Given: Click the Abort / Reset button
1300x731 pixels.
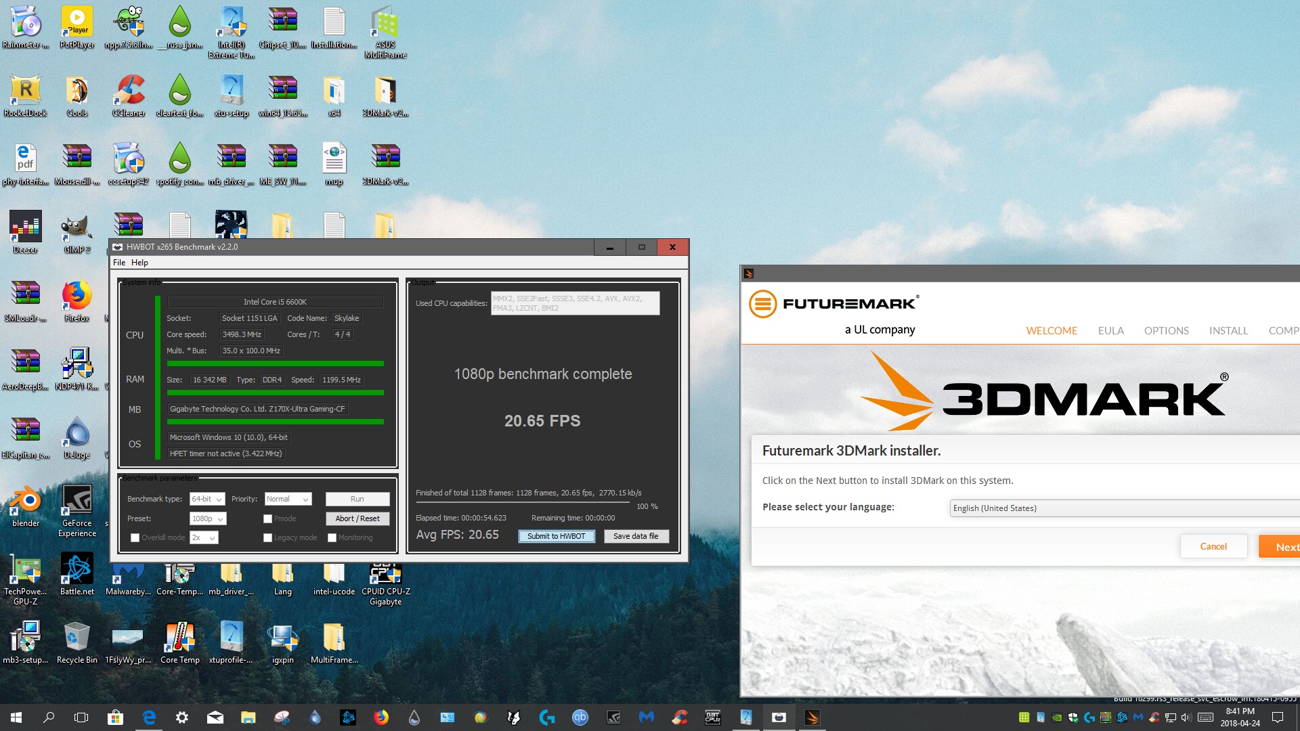Looking at the screenshot, I should (357, 519).
